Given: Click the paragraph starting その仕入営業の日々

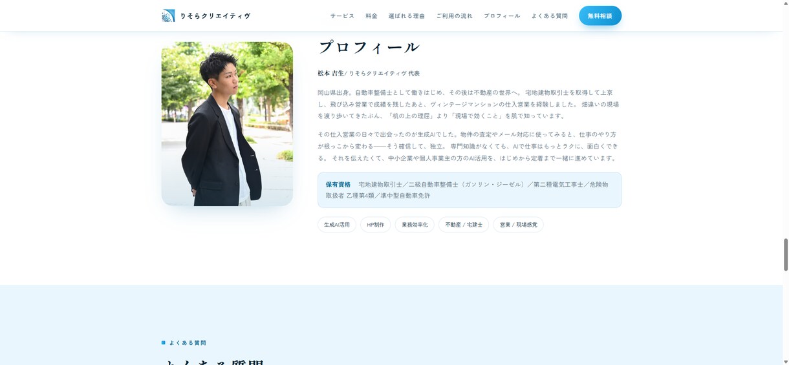Looking at the screenshot, I should pos(470,146).
